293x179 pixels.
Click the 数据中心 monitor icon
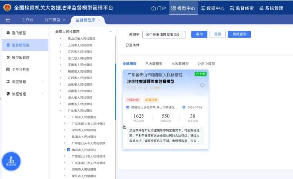click(203, 8)
